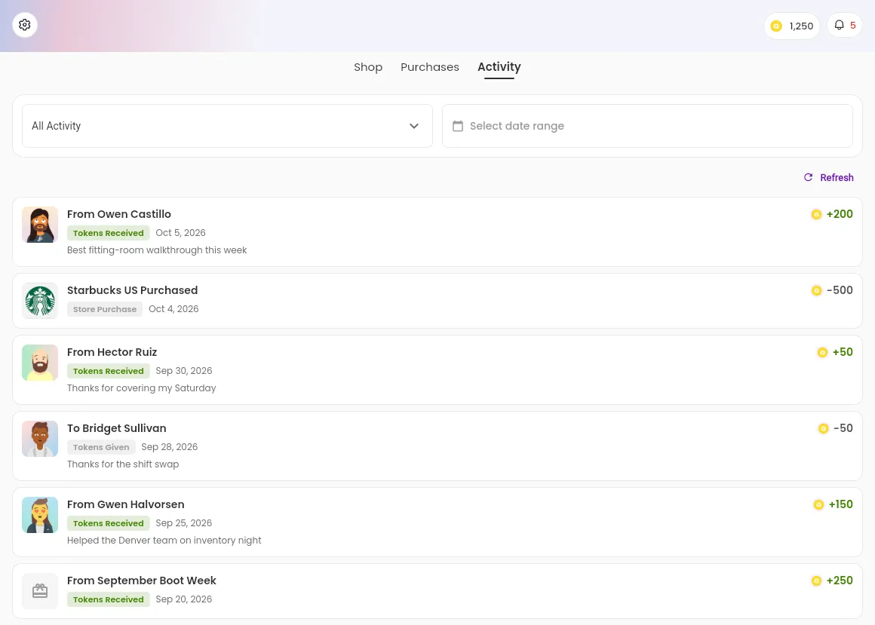Click Gwen Halvorsen's avatar
This screenshot has width=875, height=625.
[40, 515]
